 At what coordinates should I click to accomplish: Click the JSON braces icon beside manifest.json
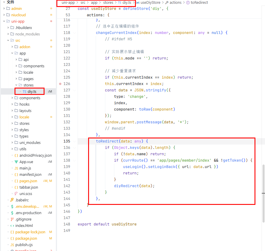(x=16, y=174)
